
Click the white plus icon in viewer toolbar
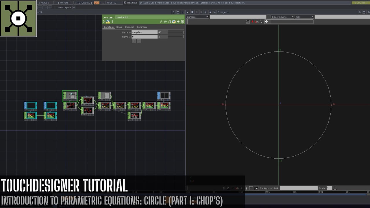(x=267, y=22)
